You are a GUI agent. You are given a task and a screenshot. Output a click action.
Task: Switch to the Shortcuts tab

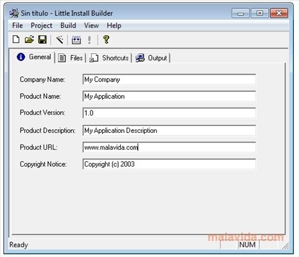click(109, 58)
